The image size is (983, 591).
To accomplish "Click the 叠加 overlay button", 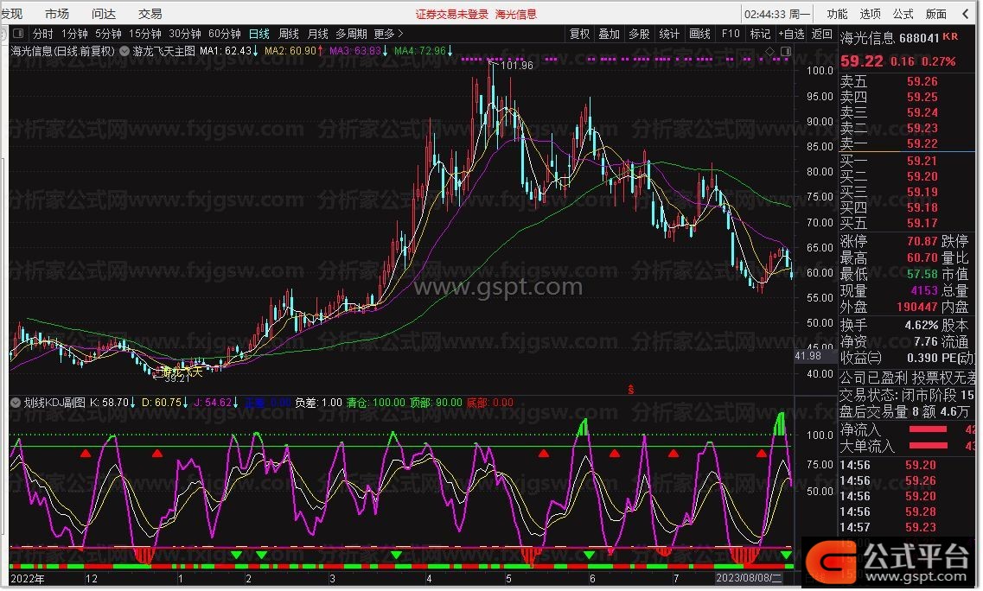I will tap(610, 34).
